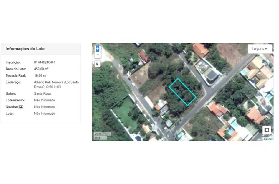Open the Leaflet attribution link
The width and height of the screenshot is (279, 184).
tap(268, 139)
